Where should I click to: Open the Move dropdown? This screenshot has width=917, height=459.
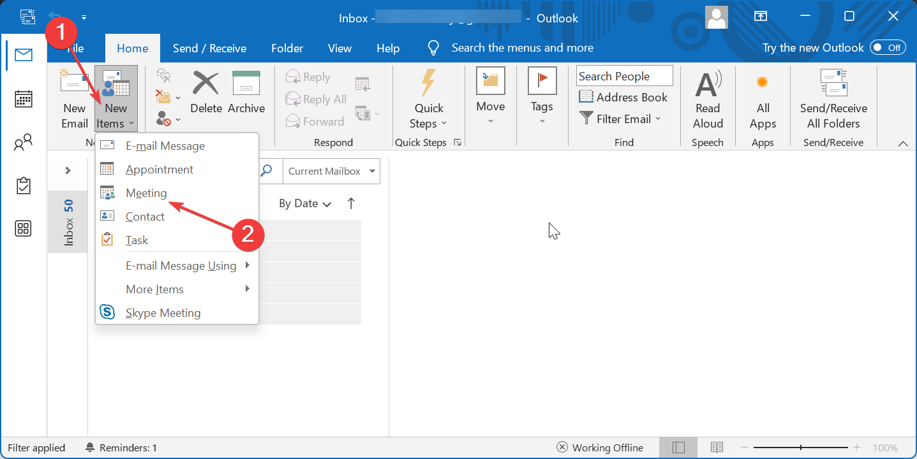[x=490, y=97]
